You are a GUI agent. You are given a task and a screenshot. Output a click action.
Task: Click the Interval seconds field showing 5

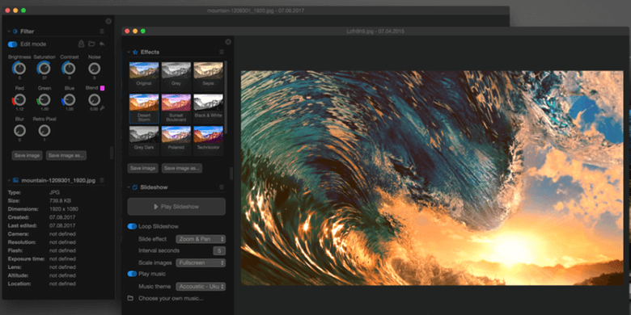pos(219,251)
